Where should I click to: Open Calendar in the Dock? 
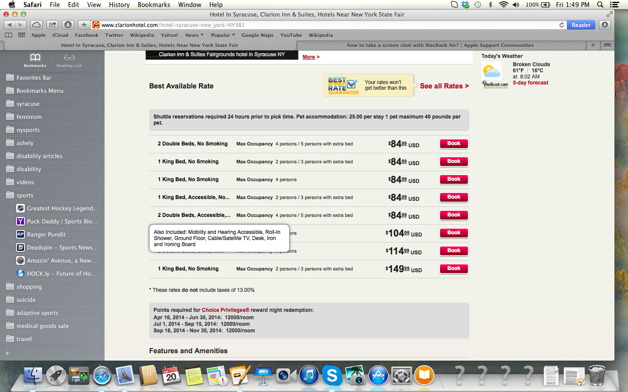(x=171, y=375)
